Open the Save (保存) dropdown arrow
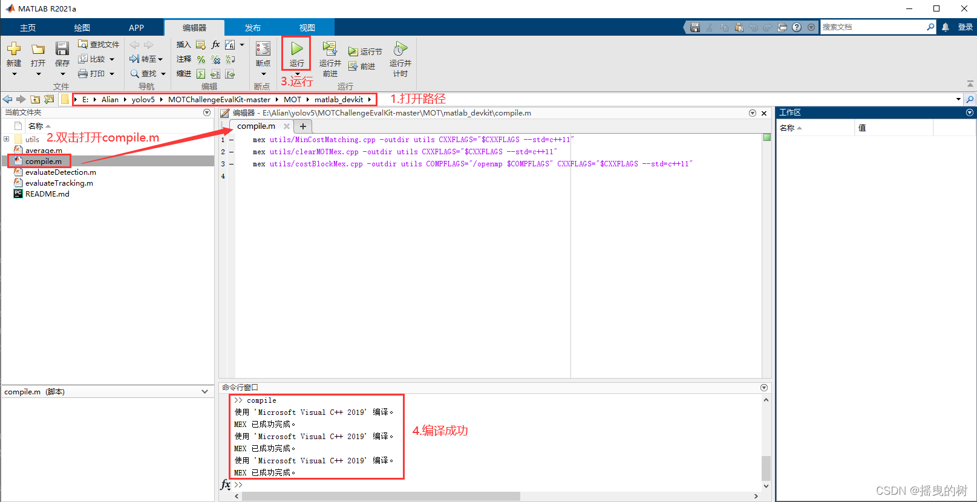Screen dimensions: 977x502 click(x=62, y=74)
